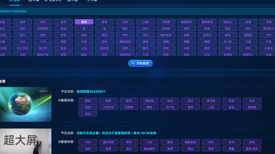Click the 工作会议 AI tag under 新闻联播
275x154 pixels.
click(x=108, y=107)
